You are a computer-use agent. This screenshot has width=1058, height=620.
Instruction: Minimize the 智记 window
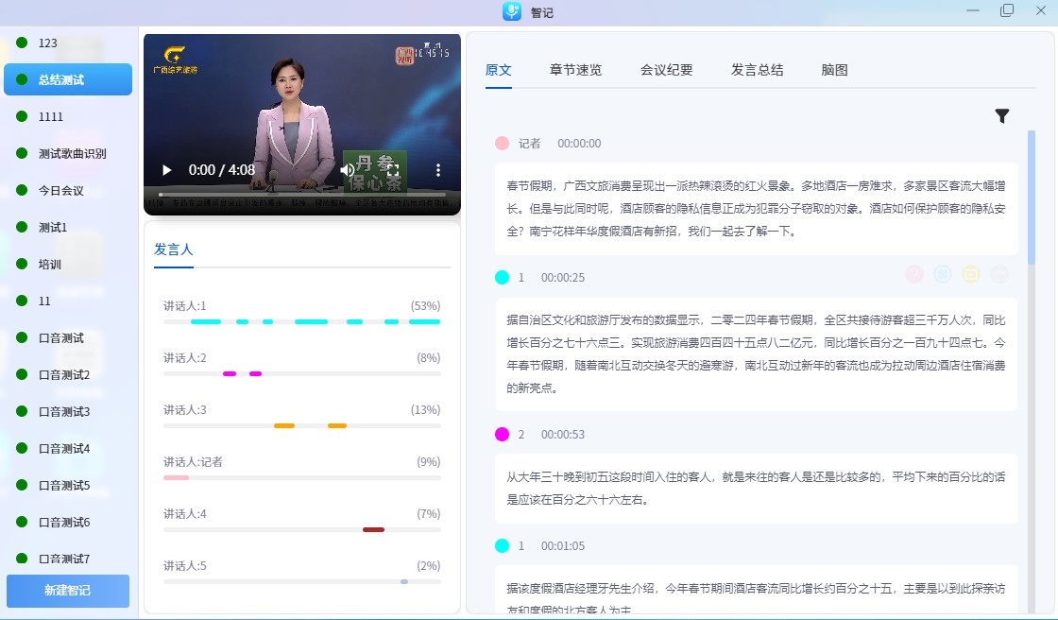972,10
